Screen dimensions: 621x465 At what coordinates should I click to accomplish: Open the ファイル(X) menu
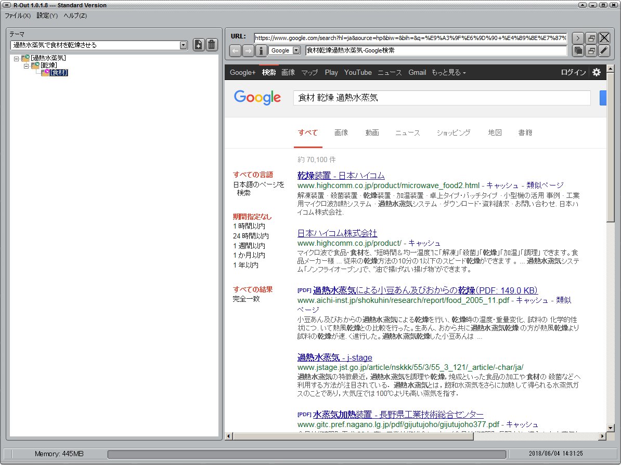(18, 16)
